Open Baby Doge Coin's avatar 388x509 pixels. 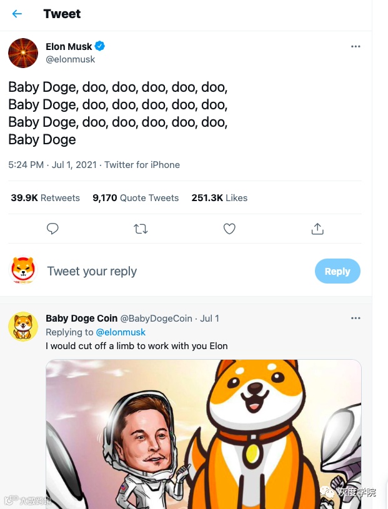23,327
